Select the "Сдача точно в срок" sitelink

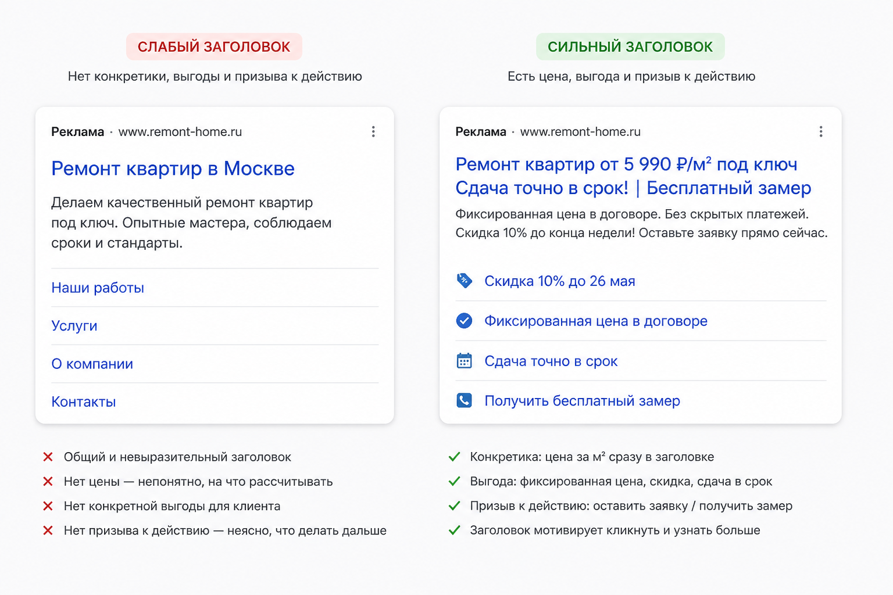[551, 361]
